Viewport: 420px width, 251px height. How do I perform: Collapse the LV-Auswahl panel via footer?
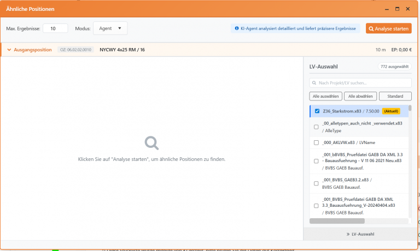tap(360, 234)
